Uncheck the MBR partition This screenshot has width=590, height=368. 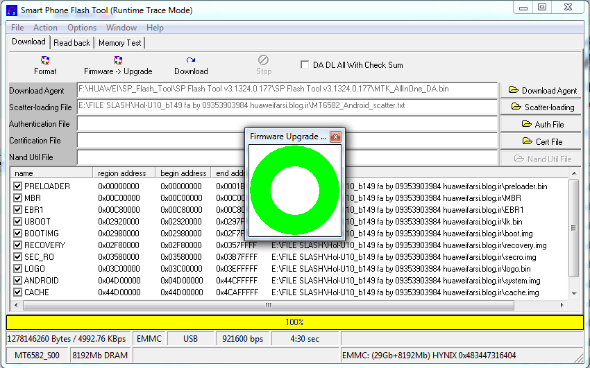click(x=17, y=198)
